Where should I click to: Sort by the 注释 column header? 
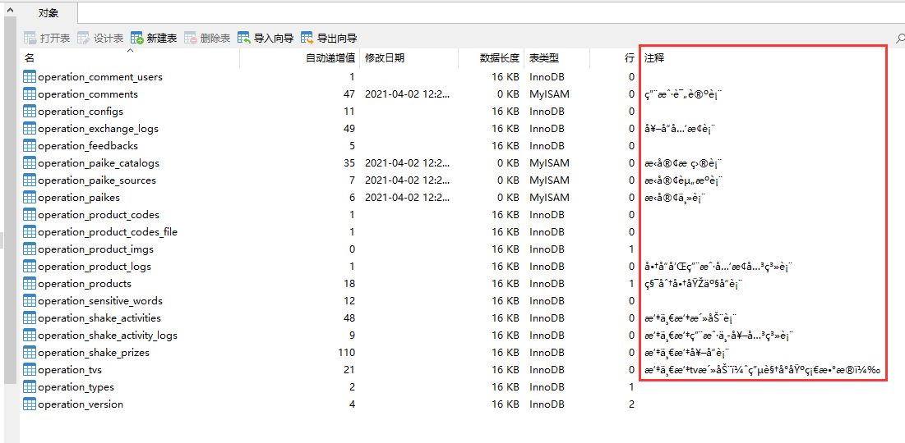tap(655, 58)
